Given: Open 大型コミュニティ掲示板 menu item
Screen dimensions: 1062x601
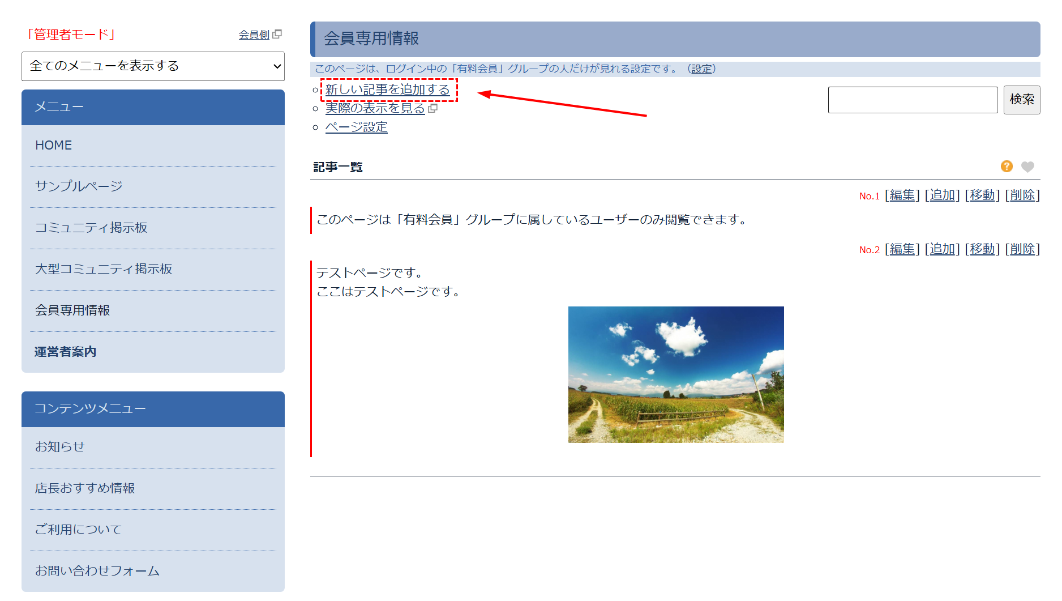Looking at the screenshot, I should click(104, 269).
